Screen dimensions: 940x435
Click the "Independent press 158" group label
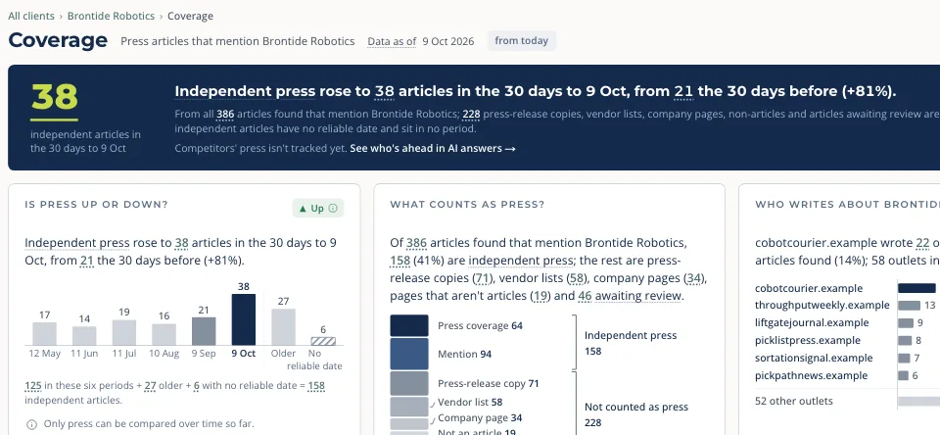631,343
